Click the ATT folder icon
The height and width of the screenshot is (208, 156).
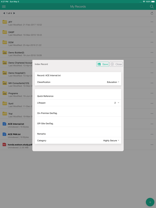click(x=5, y=22)
